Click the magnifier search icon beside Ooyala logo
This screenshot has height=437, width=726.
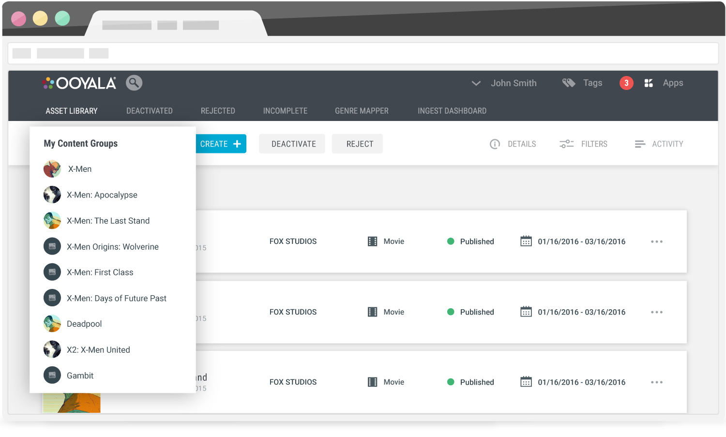(134, 83)
